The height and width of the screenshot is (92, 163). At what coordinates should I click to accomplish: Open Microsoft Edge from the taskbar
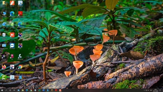pos(27,90)
